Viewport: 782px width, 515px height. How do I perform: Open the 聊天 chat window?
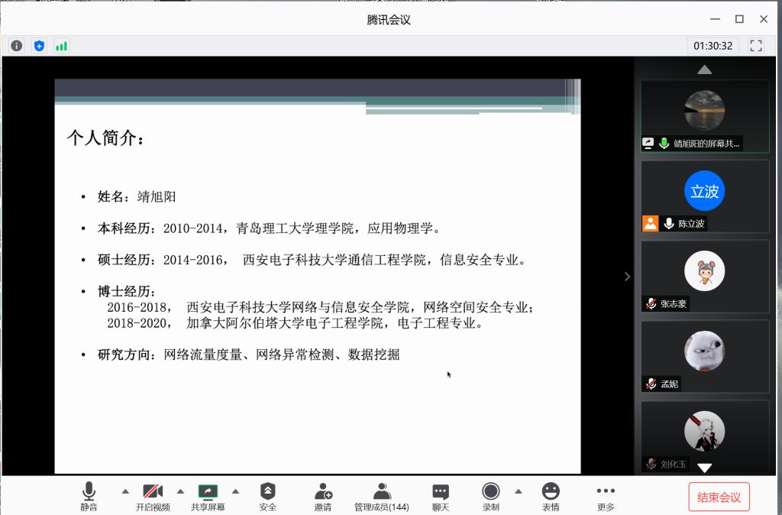coord(441,496)
